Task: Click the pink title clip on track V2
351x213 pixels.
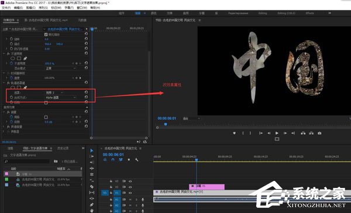Action: pos(207,187)
